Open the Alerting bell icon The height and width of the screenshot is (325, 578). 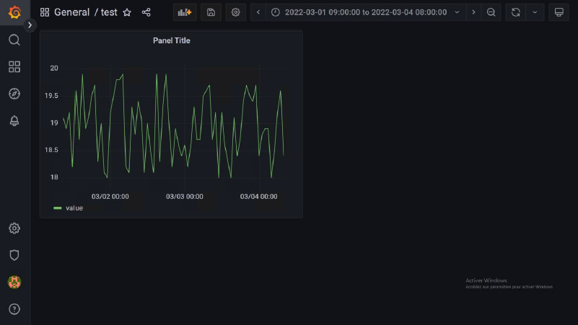[14, 121]
